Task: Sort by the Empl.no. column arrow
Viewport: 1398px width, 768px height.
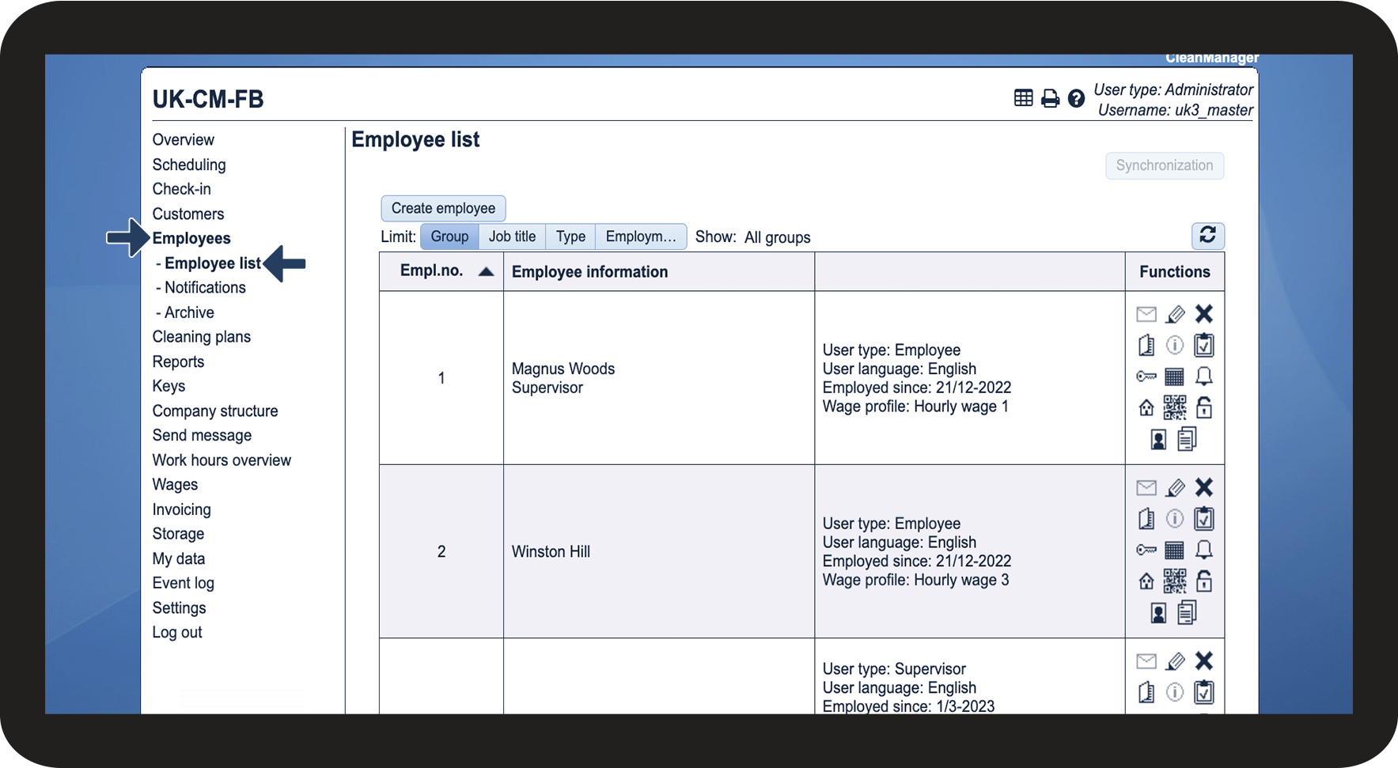Action: pos(486,271)
